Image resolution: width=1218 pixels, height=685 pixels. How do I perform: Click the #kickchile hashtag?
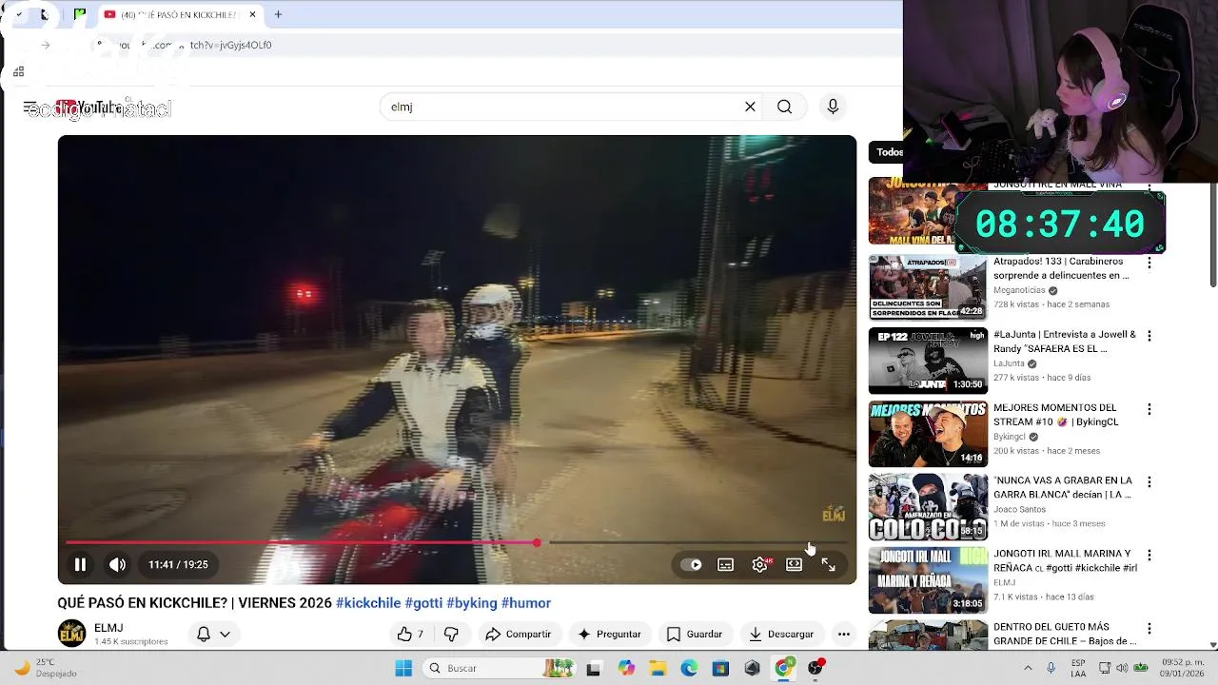click(x=368, y=603)
